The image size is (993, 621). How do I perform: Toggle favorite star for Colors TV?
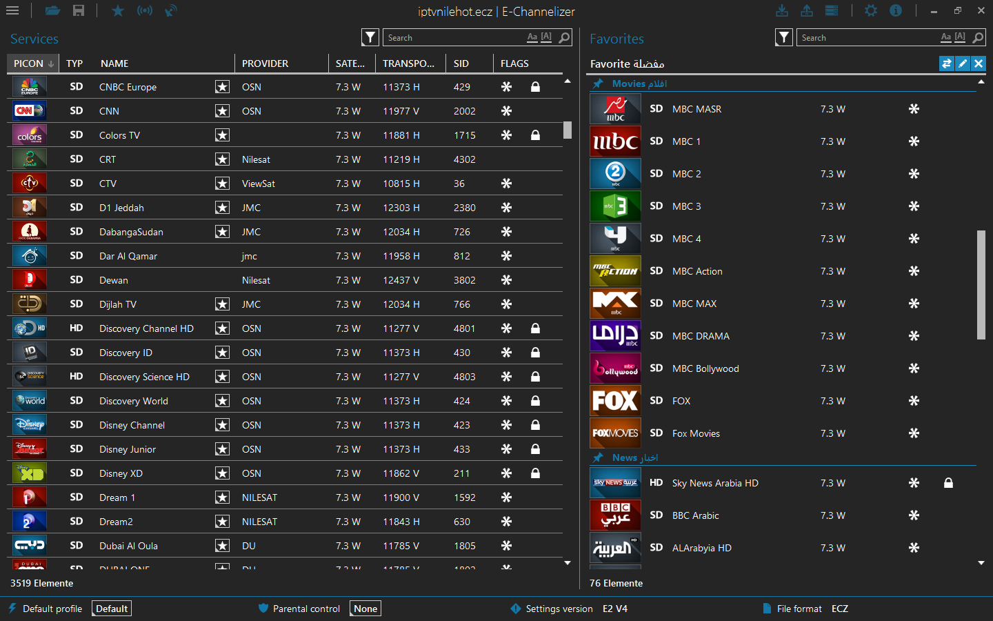click(222, 135)
